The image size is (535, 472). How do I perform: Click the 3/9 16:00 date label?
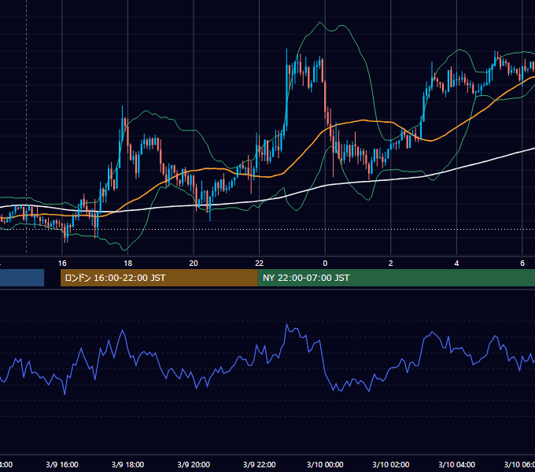62,464
